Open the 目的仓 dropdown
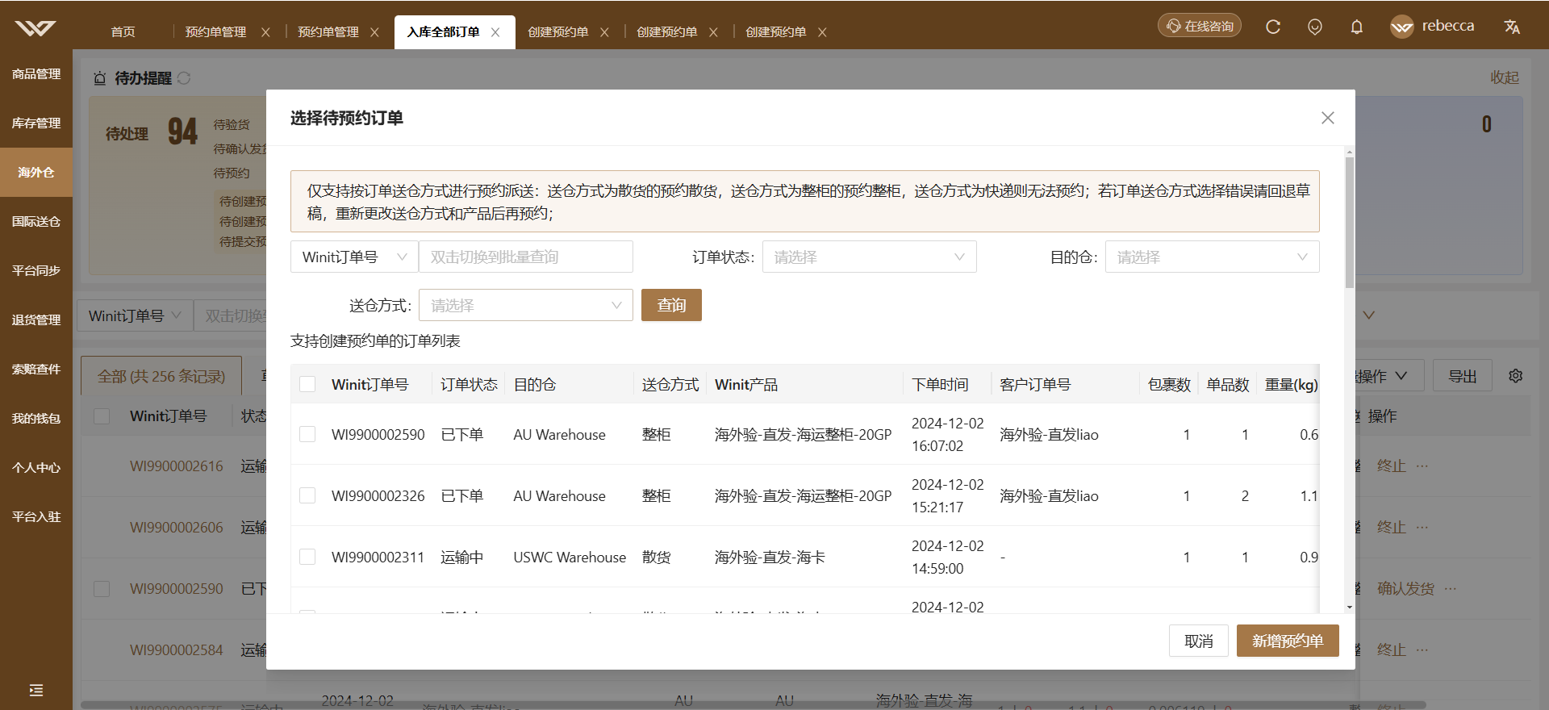The height and width of the screenshot is (710, 1549). tap(1212, 257)
